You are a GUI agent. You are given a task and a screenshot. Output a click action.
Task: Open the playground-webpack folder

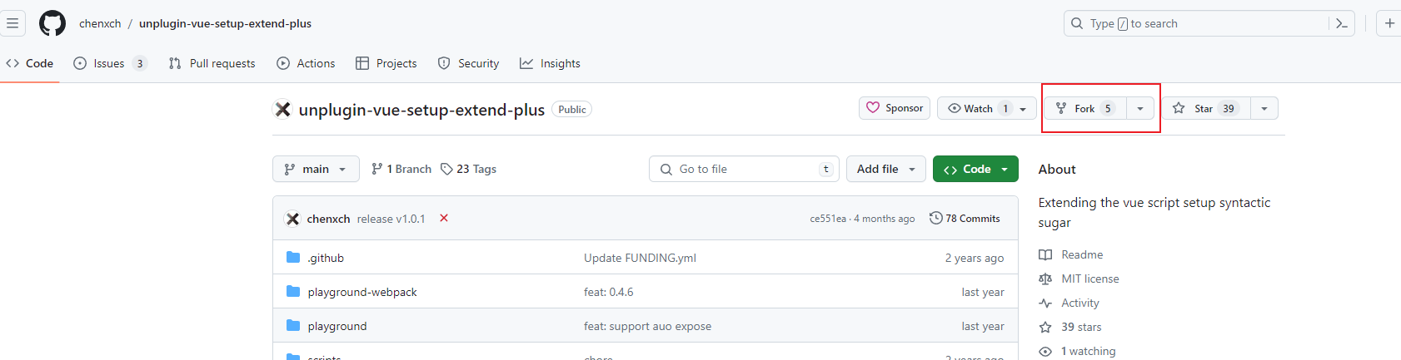point(361,292)
